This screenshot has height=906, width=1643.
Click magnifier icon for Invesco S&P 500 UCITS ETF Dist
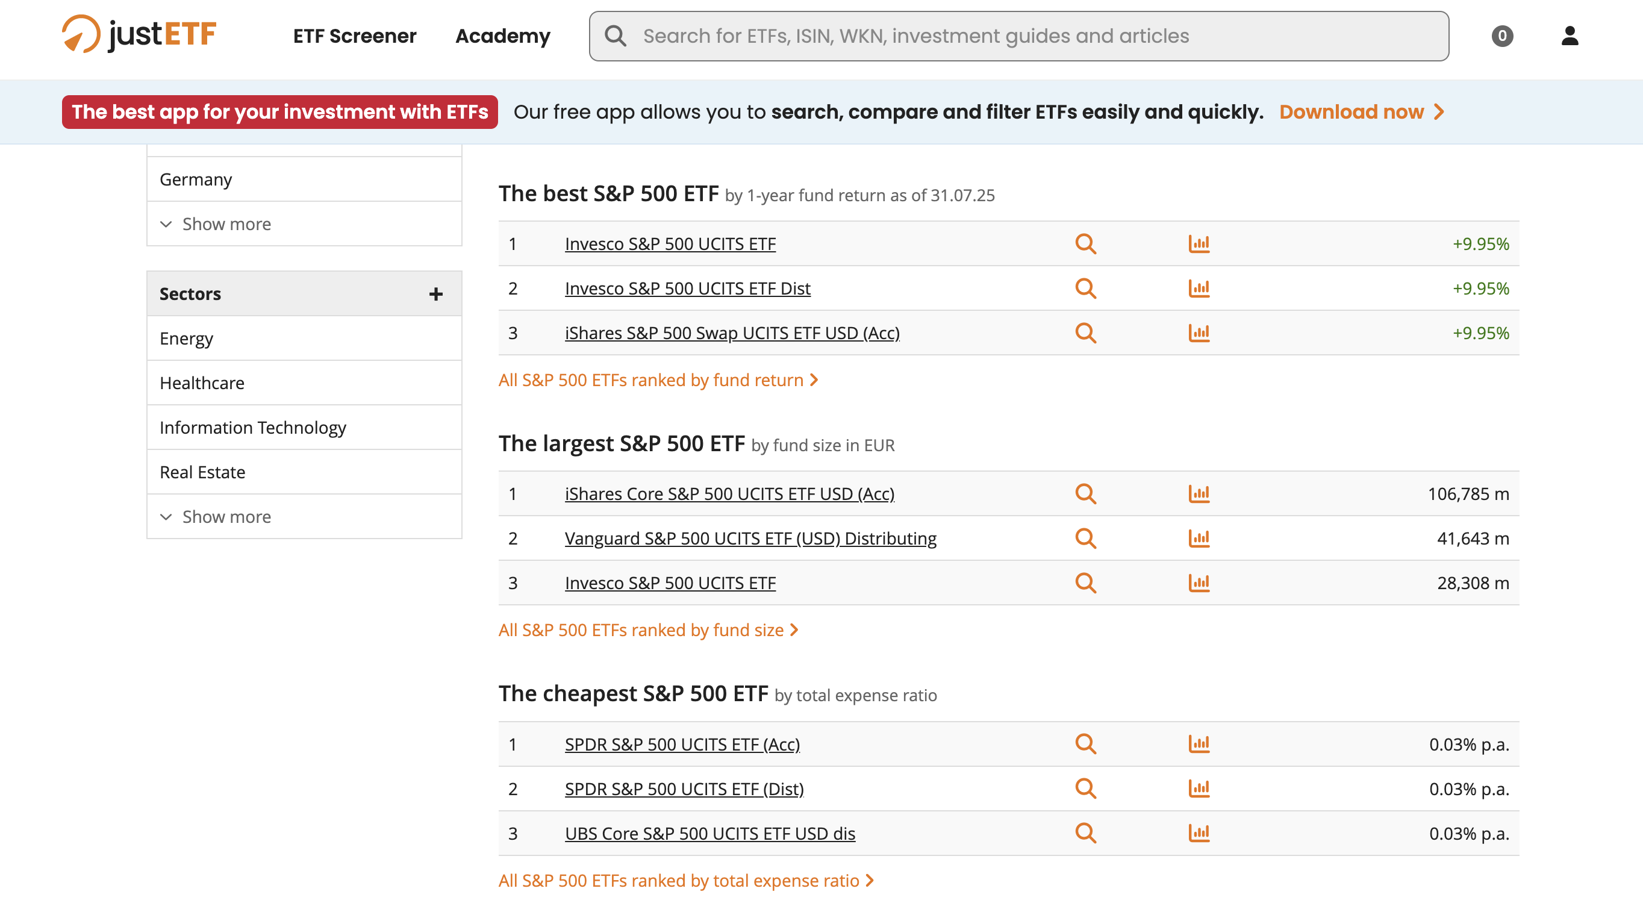(1085, 289)
